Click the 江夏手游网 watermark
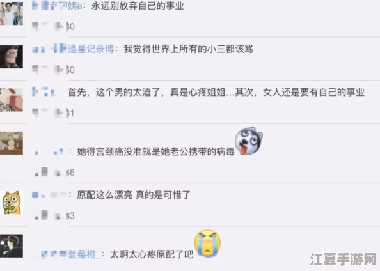 pos(343,259)
